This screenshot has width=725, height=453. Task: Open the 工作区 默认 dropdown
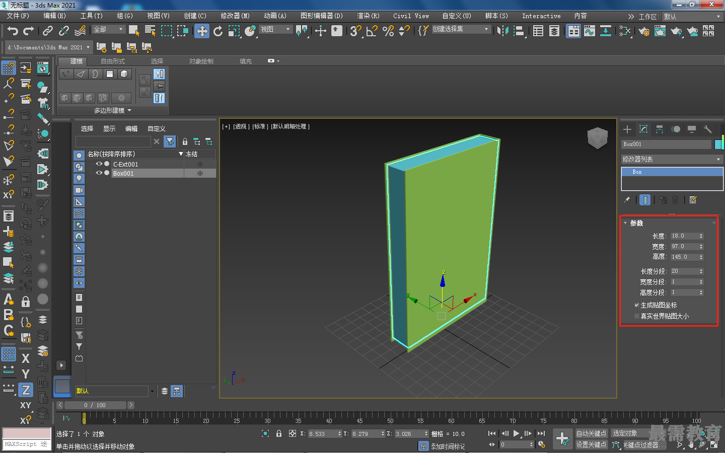pos(692,17)
